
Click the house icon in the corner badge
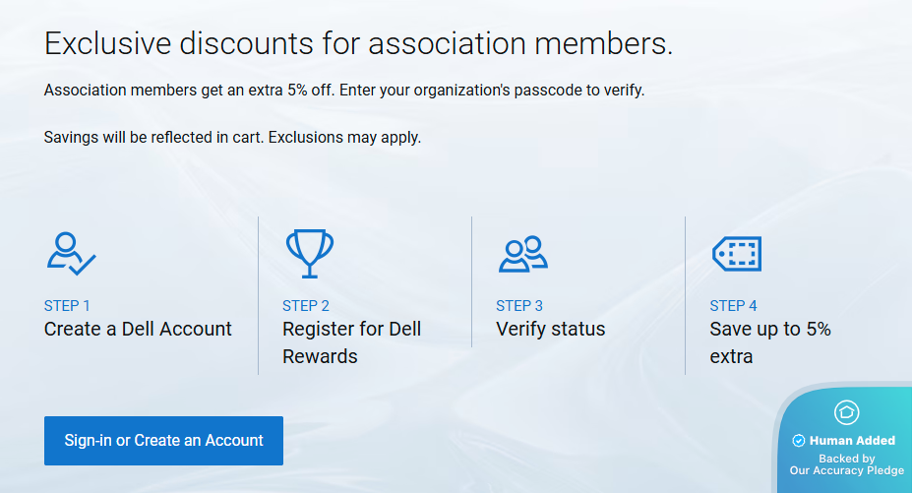(x=846, y=412)
